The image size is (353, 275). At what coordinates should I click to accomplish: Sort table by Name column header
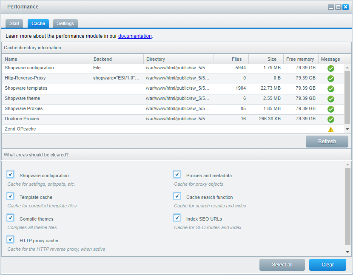pos(46,59)
